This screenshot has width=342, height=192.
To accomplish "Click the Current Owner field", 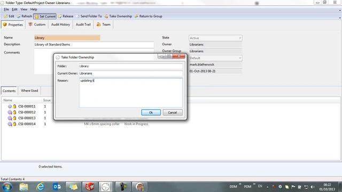I will click(130, 74).
